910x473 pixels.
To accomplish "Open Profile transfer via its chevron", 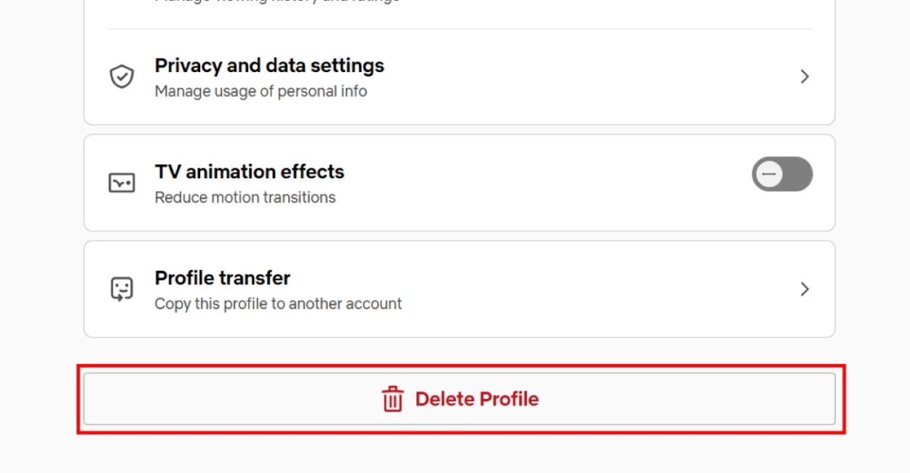I will click(x=805, y=289).
